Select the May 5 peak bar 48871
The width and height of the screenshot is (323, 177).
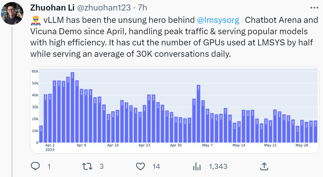198,114
